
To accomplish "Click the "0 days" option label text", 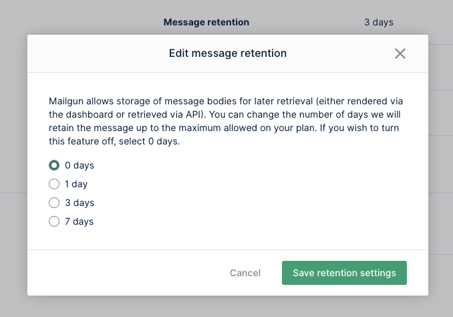I will point(80,165).
